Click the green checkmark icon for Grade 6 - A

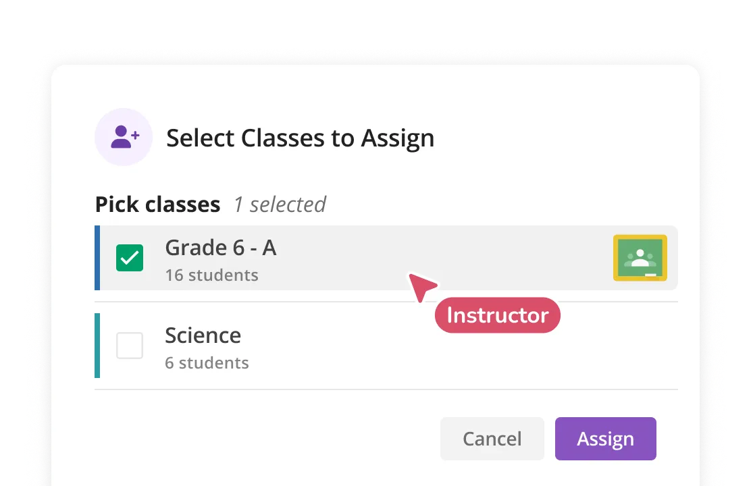click(x=129, y=258)
